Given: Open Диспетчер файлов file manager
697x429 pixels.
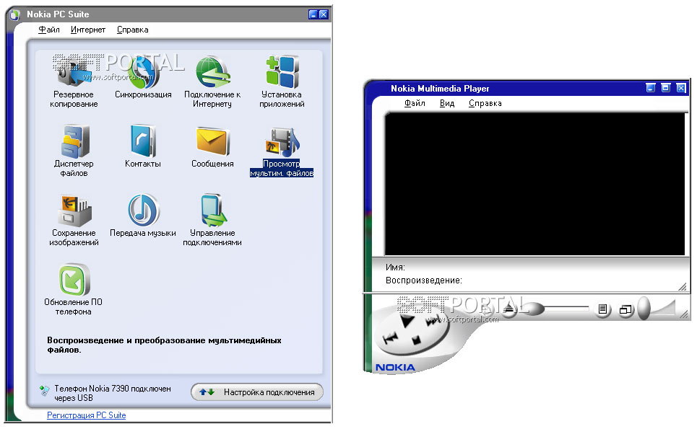Looking at the screenshot, I should (x=74, y=142).
